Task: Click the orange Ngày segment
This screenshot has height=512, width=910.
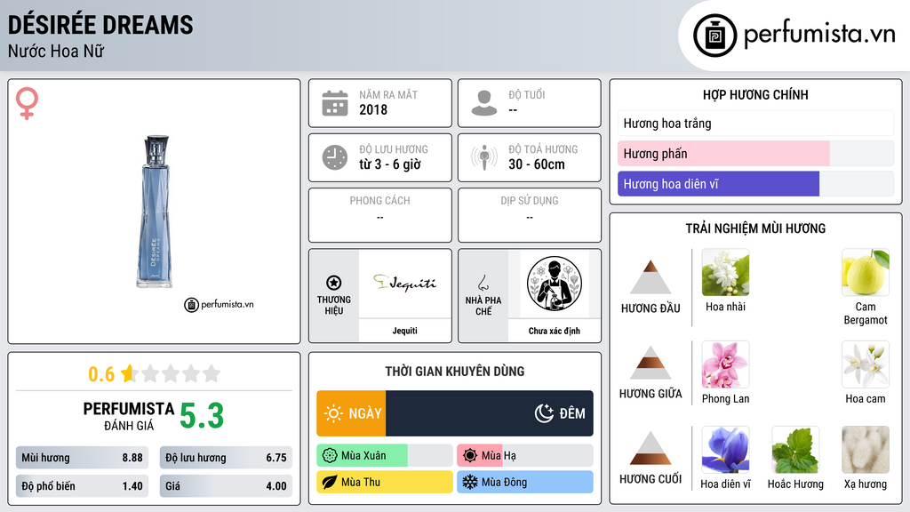Action: 351,413
